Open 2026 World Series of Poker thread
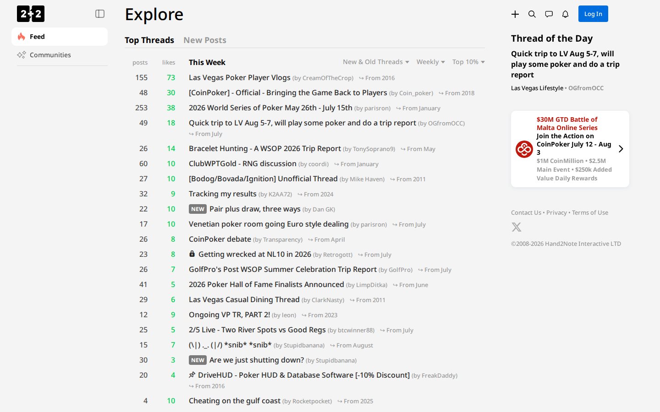The width and height of the screenshot is (660, 412). pyautogui.click(x=270, y=108)
